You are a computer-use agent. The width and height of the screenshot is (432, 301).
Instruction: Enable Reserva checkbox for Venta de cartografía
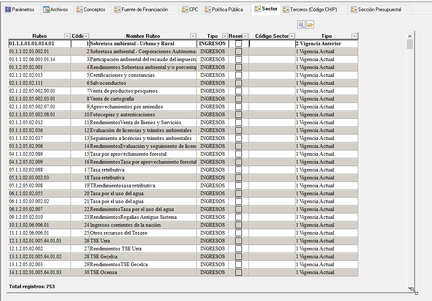pyautogui.click(x=239, y=99)
